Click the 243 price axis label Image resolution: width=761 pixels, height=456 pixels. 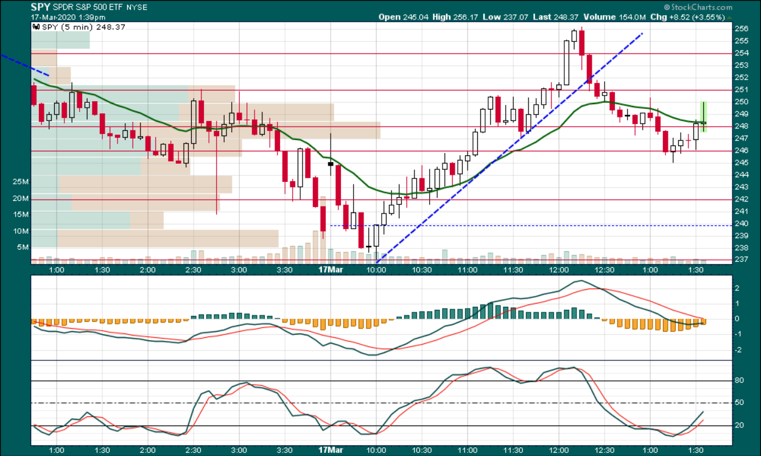pos(742,187)
